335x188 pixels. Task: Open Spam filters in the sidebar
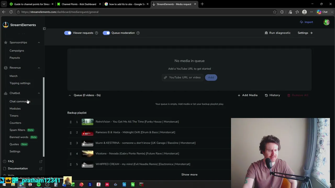pos(17,130)
